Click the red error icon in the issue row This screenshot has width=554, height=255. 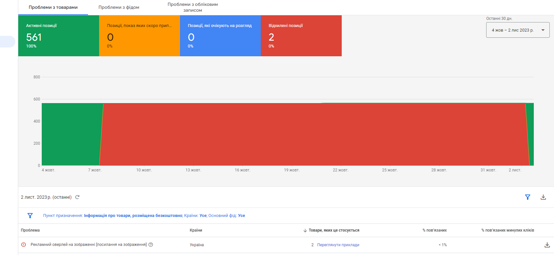pos(23,245)
